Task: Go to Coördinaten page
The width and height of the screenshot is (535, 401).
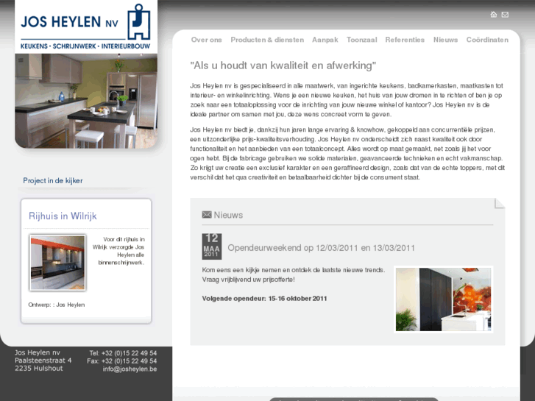Action: [487, 40]
